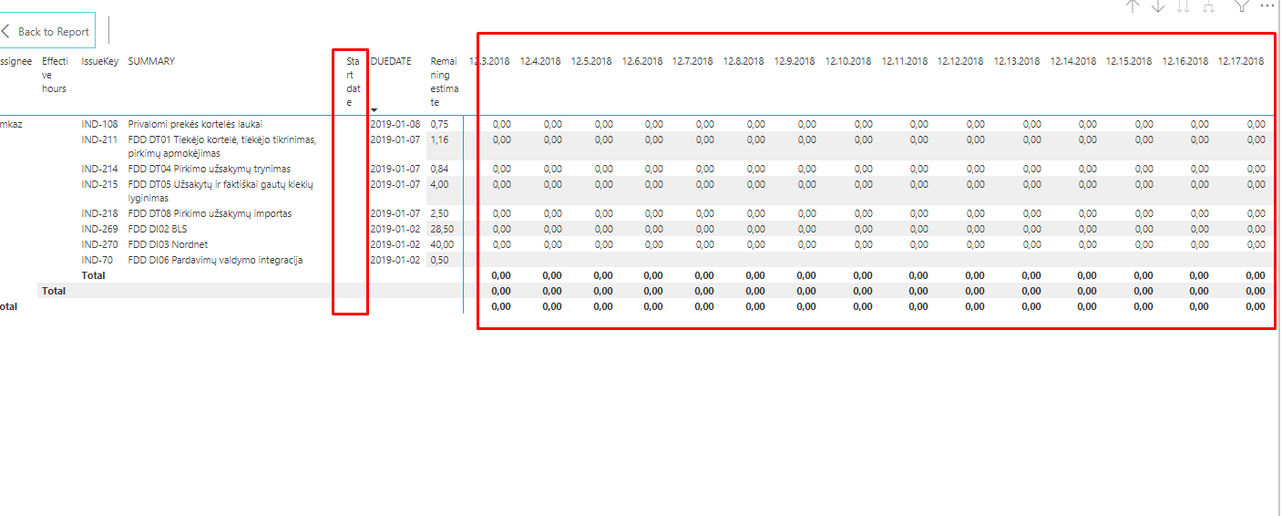Select issue key IND-269
The height and width of the screenshot is (516, 1282).
(x=99, y=229)
